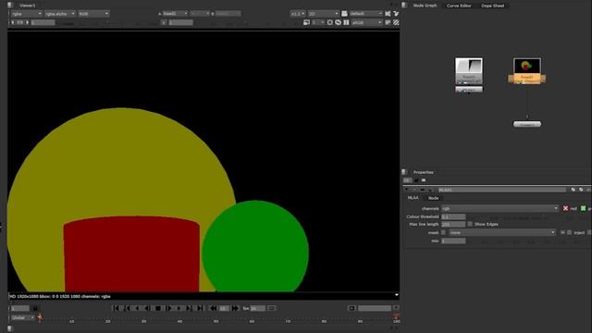
Task: Switch to the Node Graph tab
Action: click(425, 6)
